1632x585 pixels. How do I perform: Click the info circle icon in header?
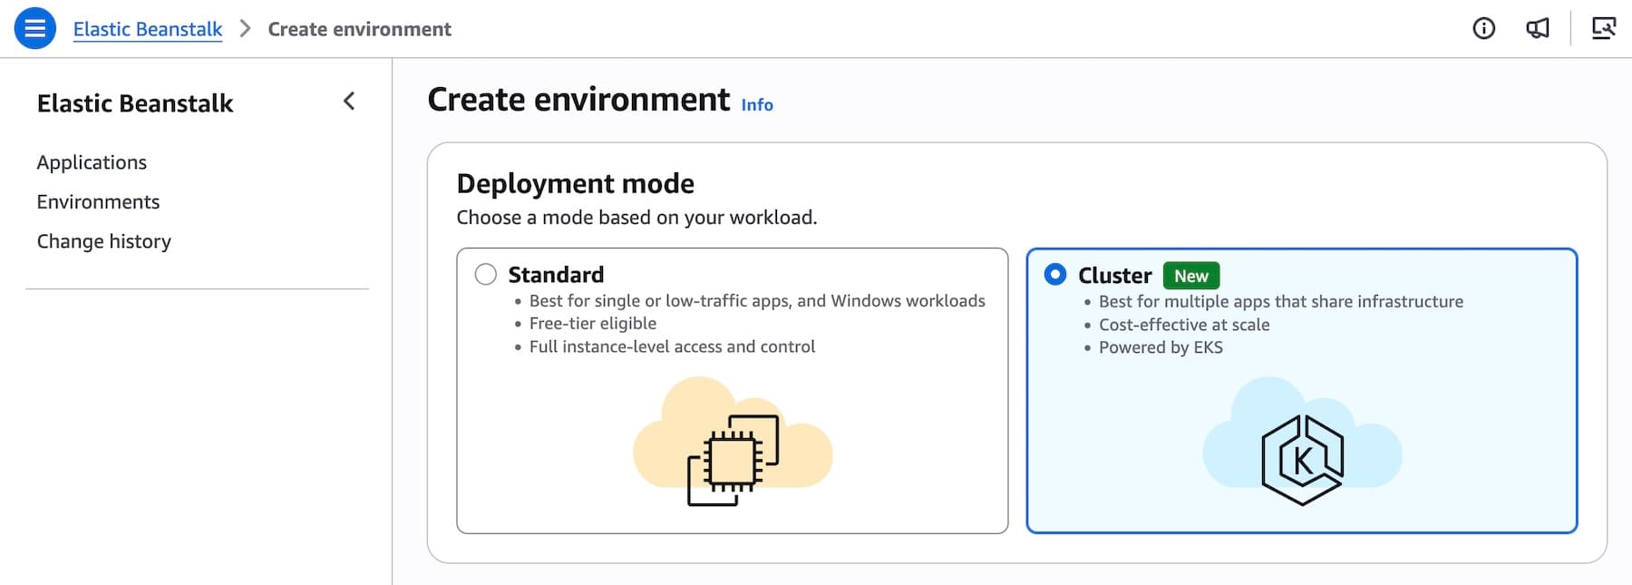(x=1483, y=29)
